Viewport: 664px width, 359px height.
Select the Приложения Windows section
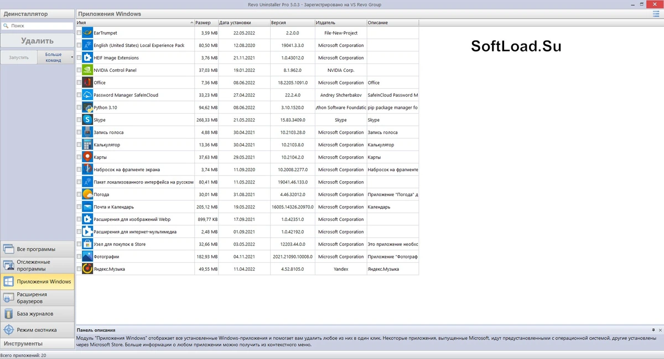coord(37,282)
